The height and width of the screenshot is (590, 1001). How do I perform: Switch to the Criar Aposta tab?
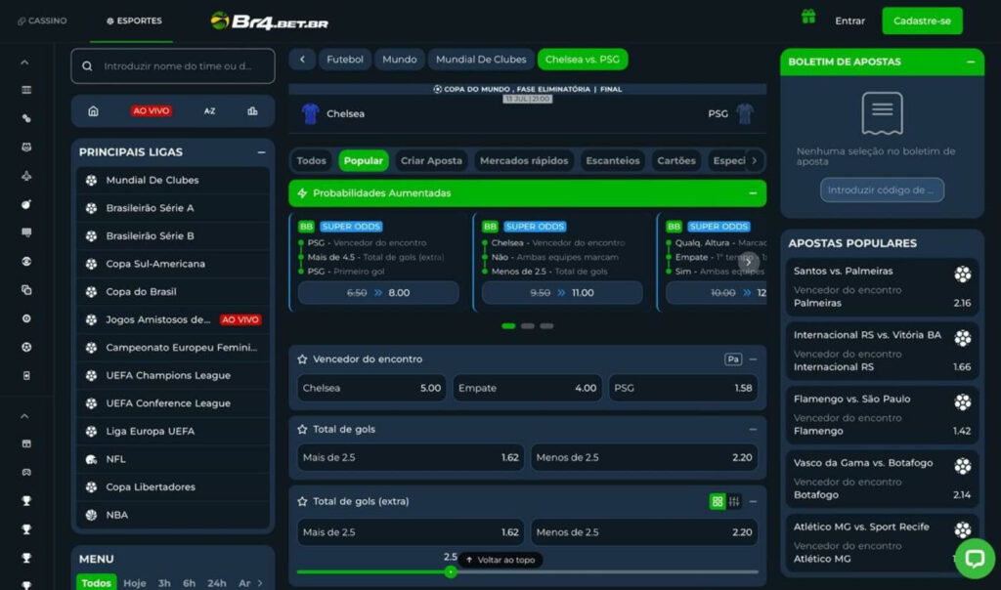coord(431,161)
